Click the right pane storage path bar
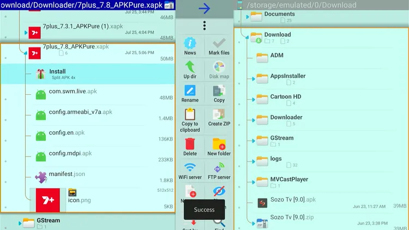This screenshot has width=409, height=230. (321, 5)
